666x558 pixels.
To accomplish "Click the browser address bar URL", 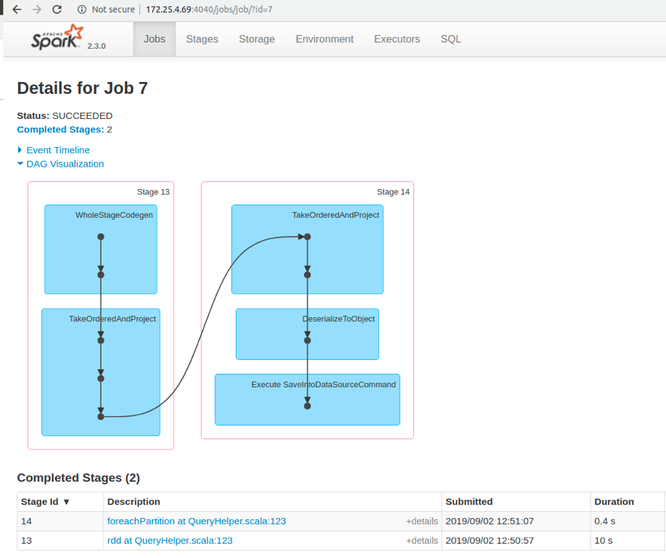I will [x=208, y=10].
